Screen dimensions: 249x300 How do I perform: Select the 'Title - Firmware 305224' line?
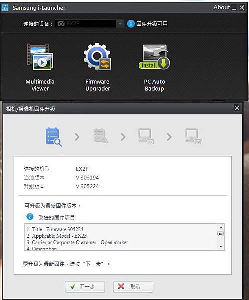55,229
